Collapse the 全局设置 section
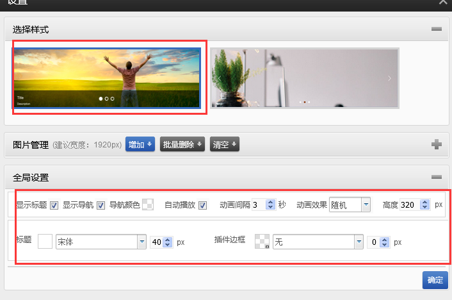 (x=437, y=178)
